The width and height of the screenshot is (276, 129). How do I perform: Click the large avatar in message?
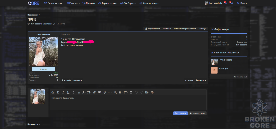point(43,51)
